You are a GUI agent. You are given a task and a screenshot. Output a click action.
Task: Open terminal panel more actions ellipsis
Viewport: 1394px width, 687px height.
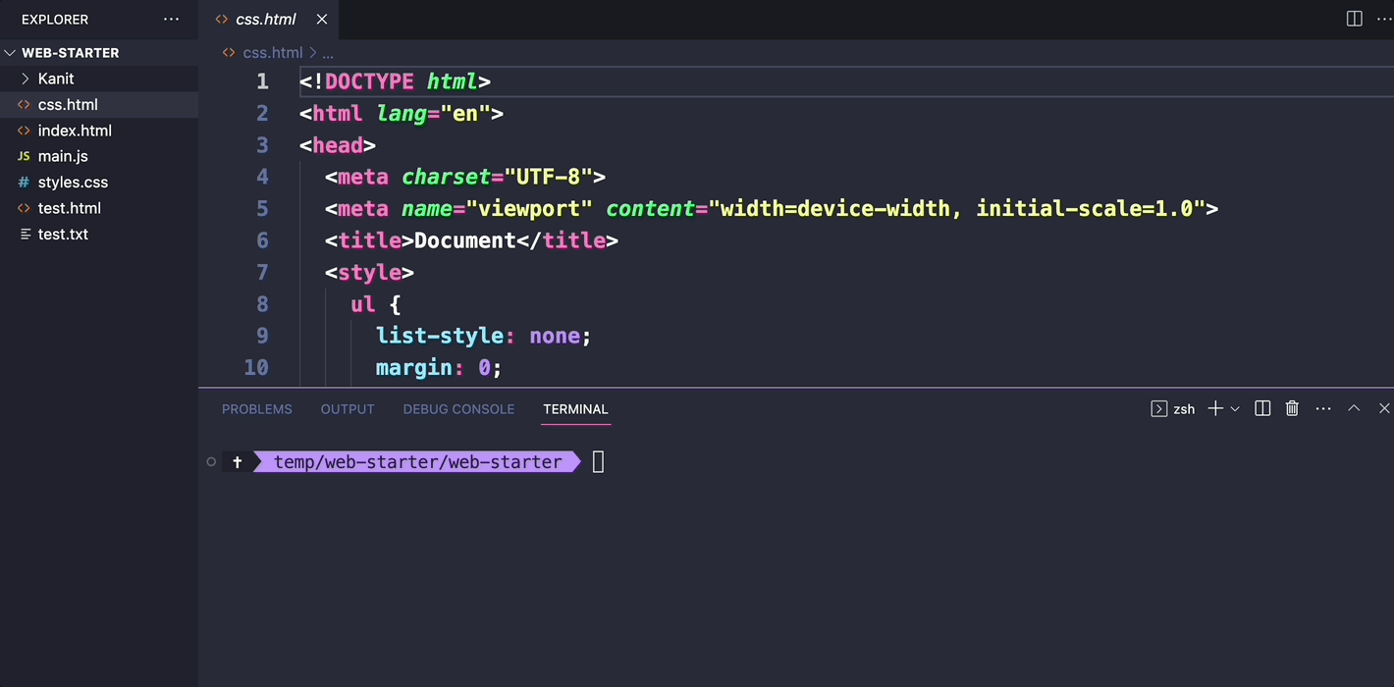click(x=1323, y=408)
